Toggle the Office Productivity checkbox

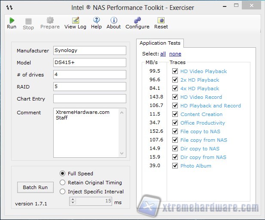pyautogui.click(x=175, y=123)
